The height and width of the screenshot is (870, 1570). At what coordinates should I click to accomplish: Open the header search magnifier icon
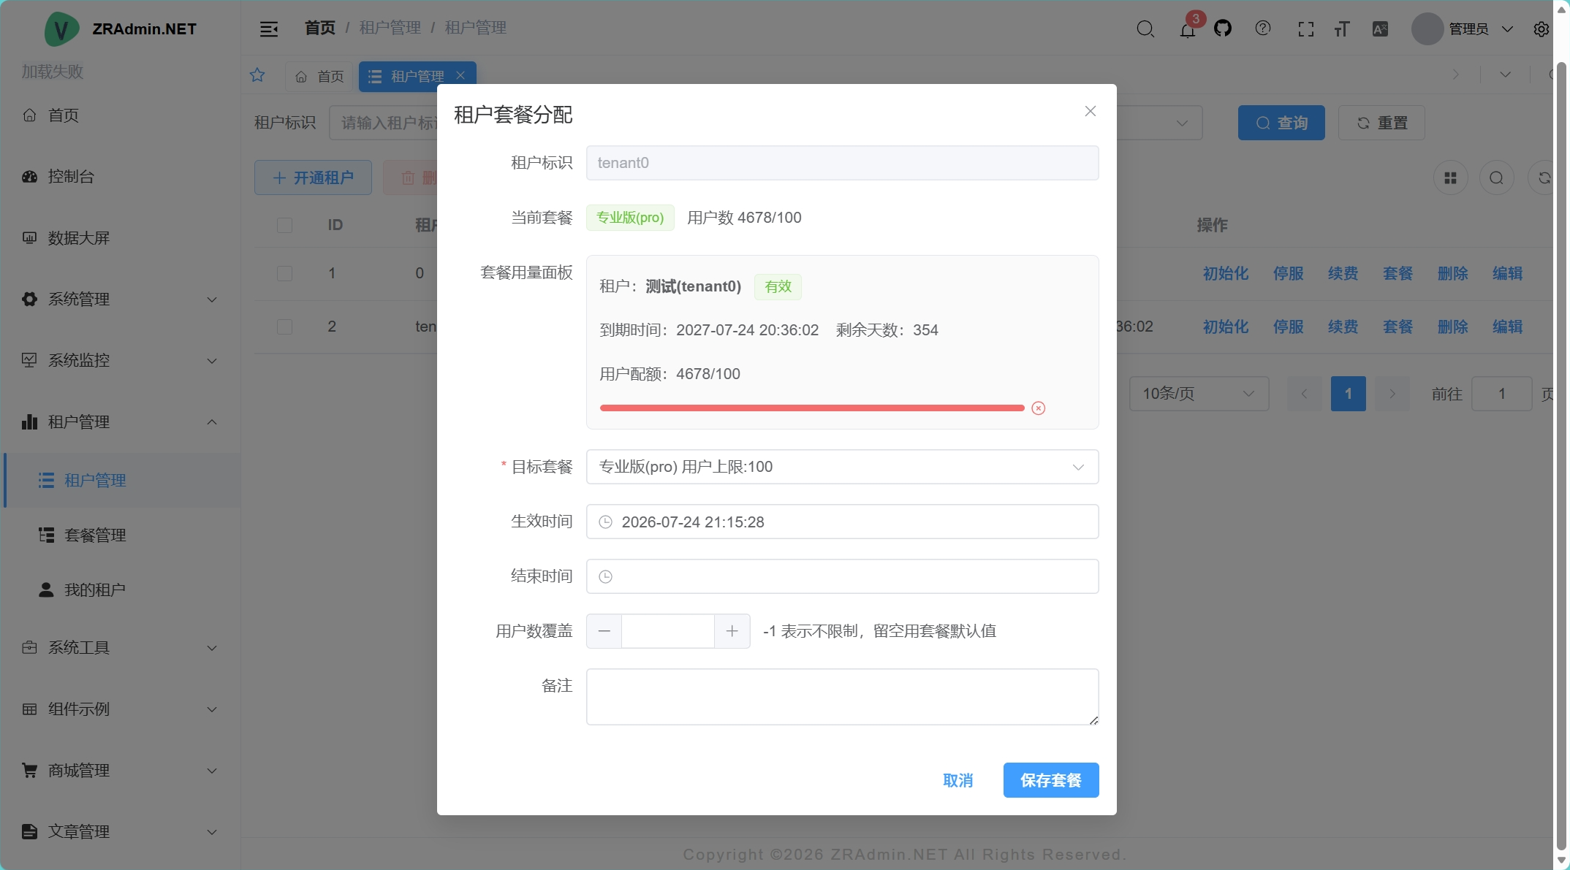tap(1145, 28)
